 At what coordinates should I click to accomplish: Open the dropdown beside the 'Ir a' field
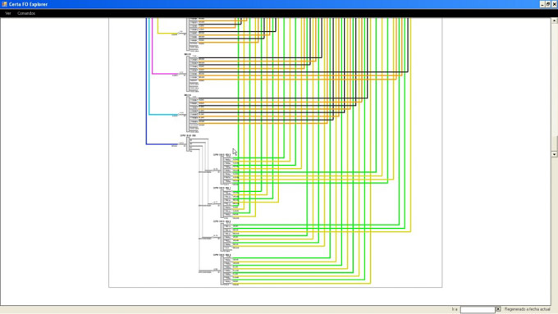click(x=498, y=309)
